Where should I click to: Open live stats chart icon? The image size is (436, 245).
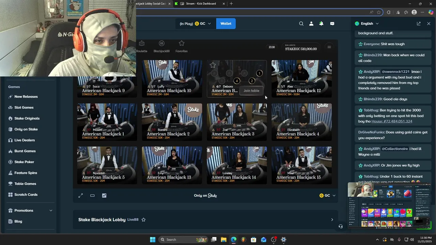(x=104, y=196)
